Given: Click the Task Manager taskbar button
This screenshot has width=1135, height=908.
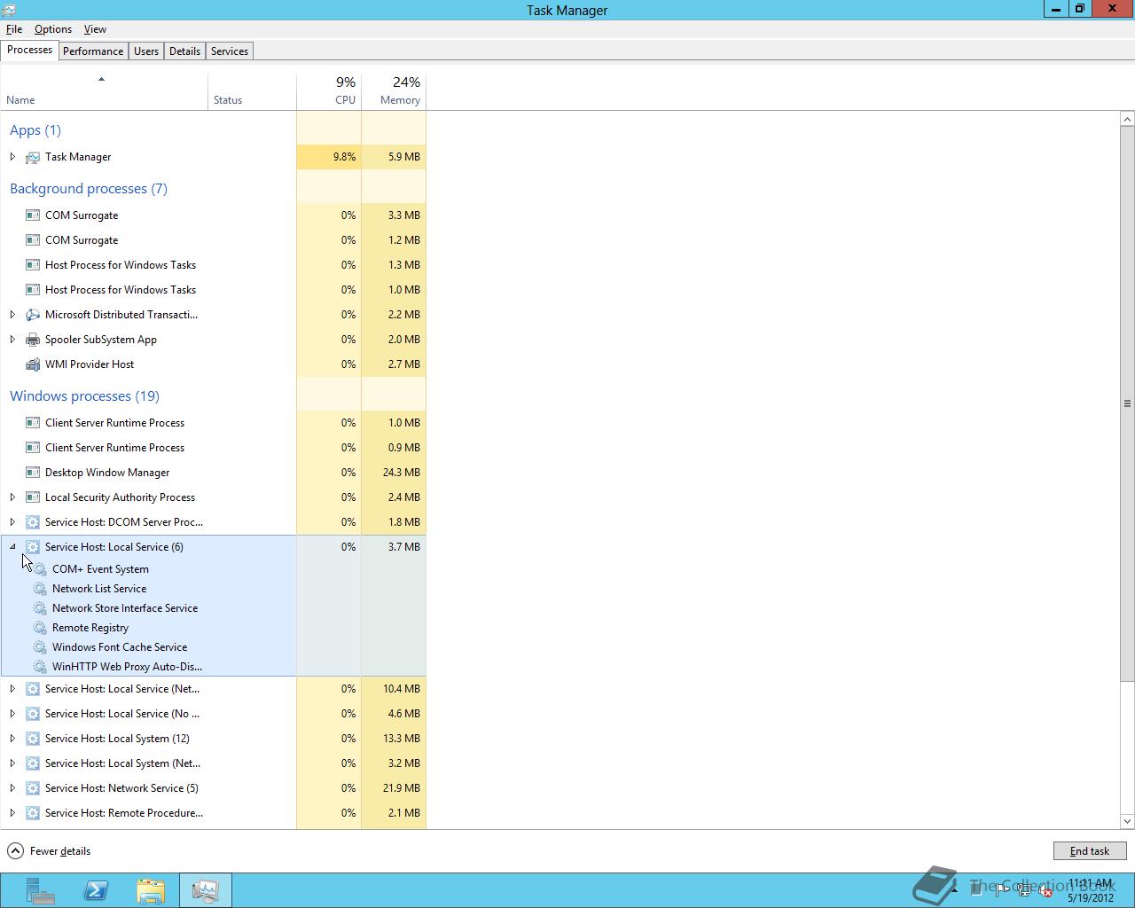Looking at the screenshot, I should (206, 890).
